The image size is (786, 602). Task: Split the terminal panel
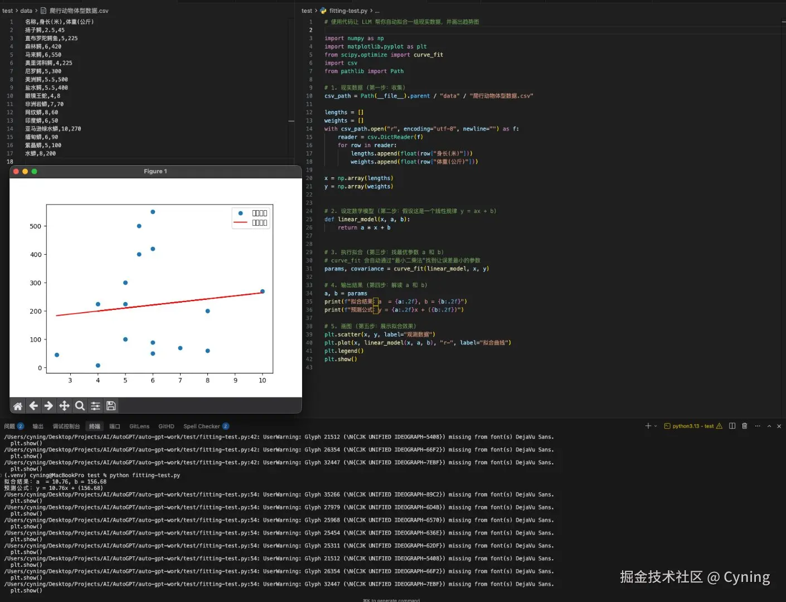point(732,426)
